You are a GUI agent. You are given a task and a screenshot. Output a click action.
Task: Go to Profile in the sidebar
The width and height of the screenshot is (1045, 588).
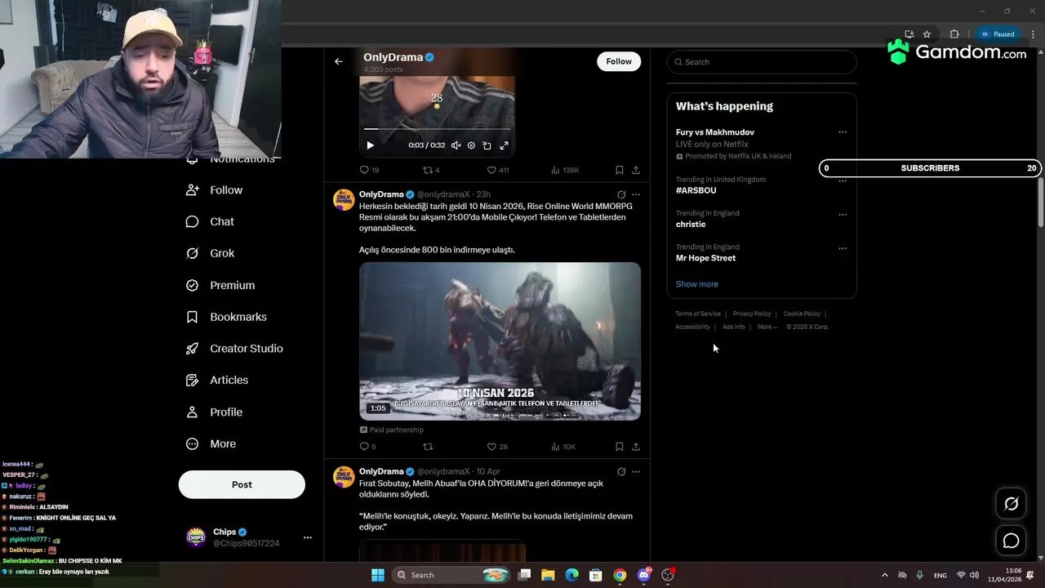click(x=214, y=412)
